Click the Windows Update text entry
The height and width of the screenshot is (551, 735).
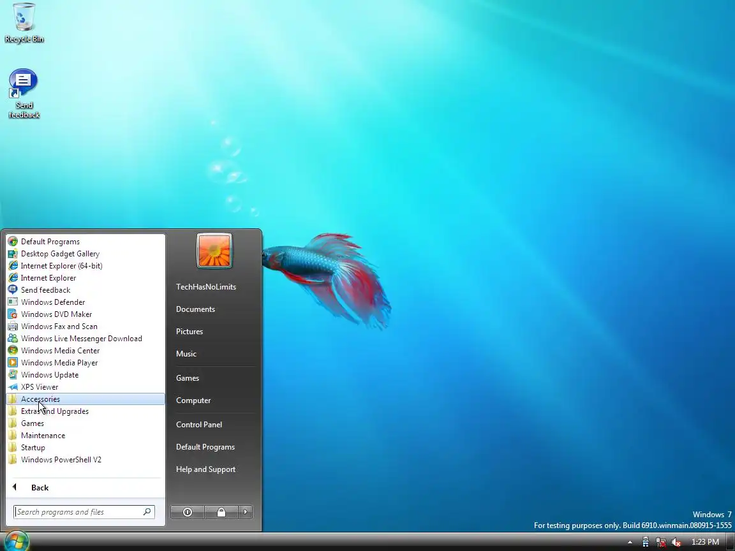tap(50, 375)
